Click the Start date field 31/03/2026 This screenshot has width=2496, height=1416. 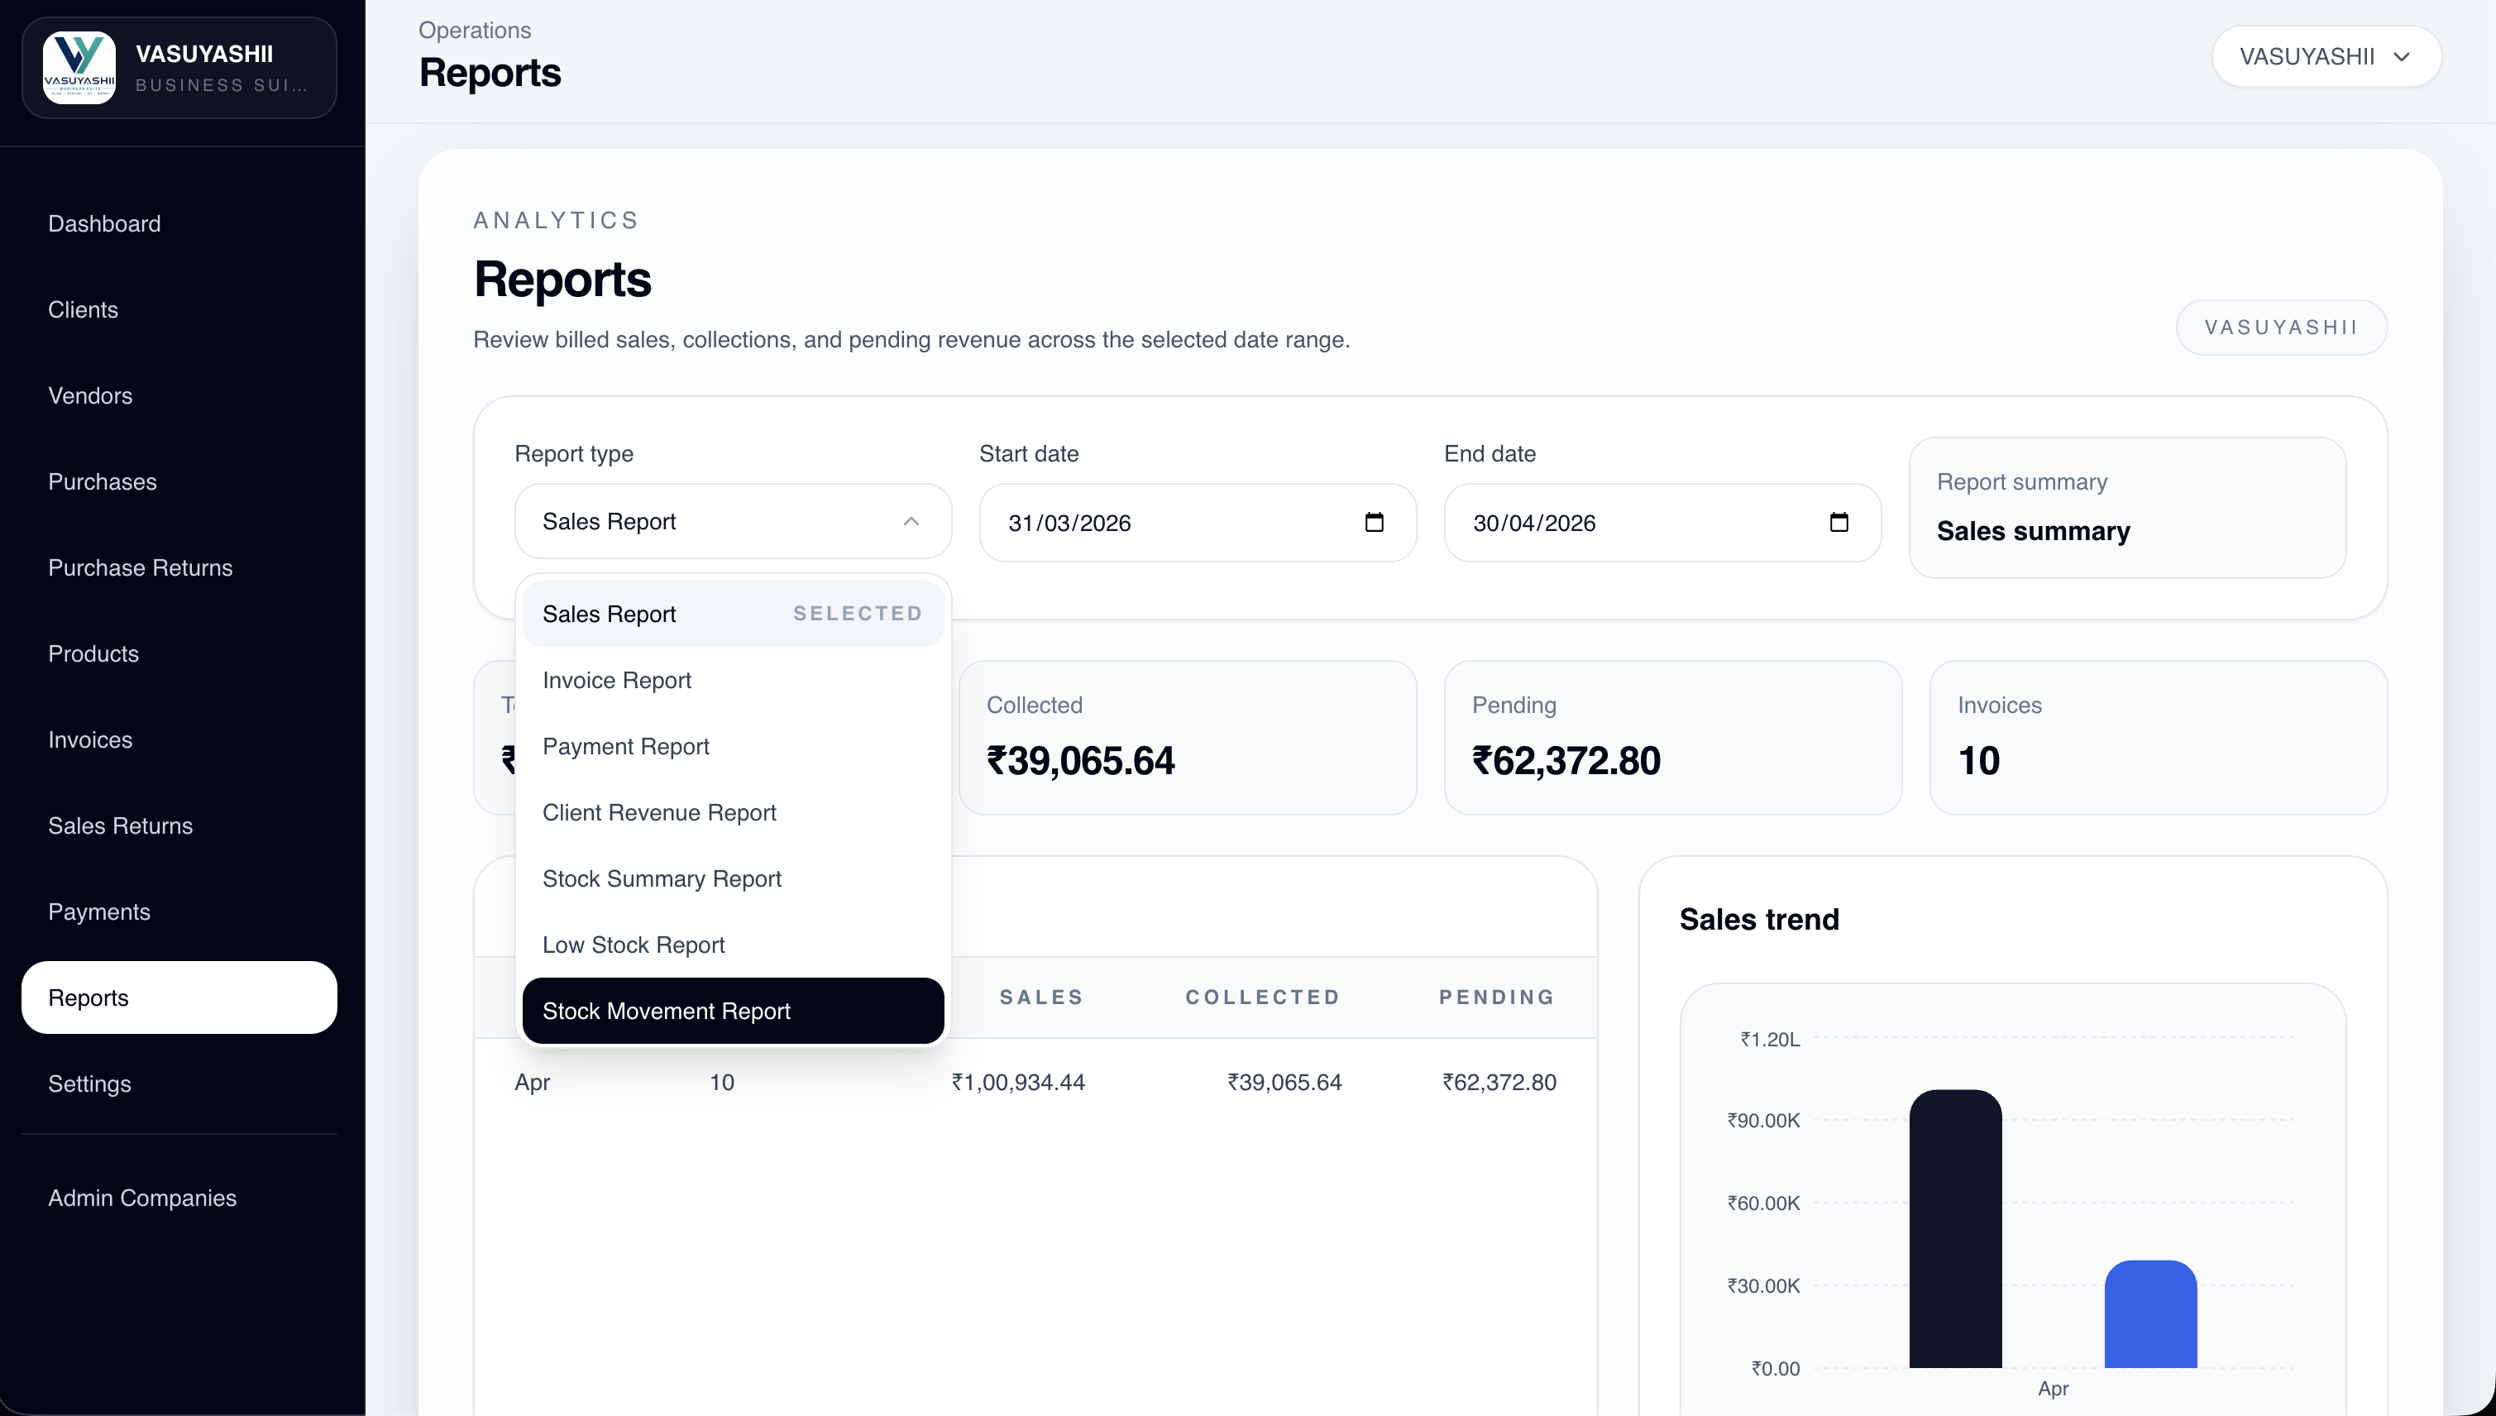1197,522
